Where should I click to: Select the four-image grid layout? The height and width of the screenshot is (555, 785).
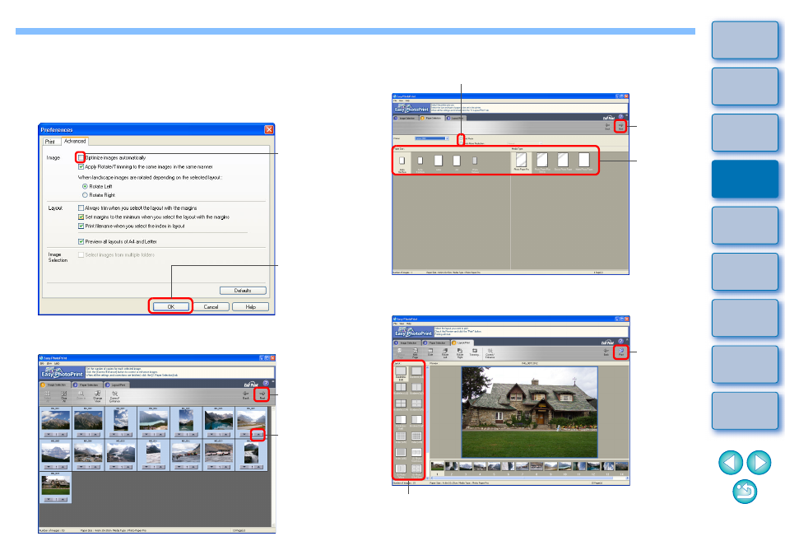pos(401,405)
